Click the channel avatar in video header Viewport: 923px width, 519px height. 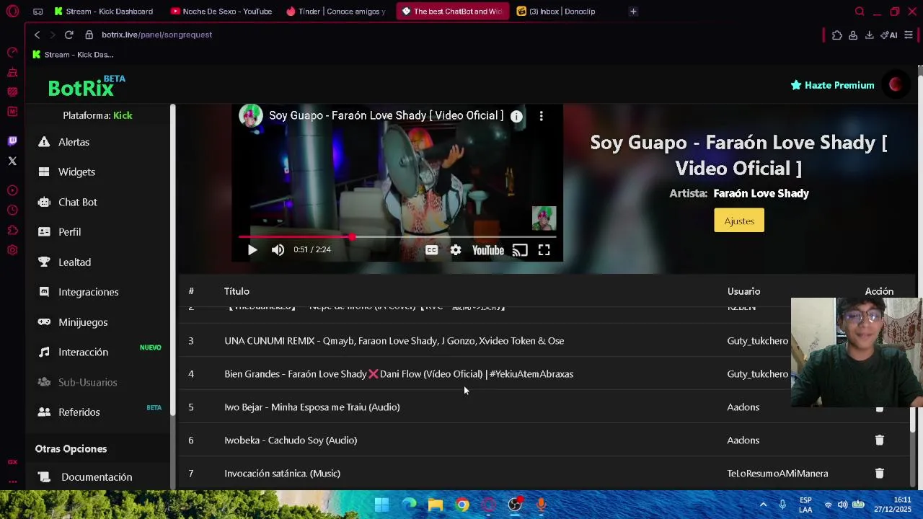pyautogui.click(x=251, y=115)
